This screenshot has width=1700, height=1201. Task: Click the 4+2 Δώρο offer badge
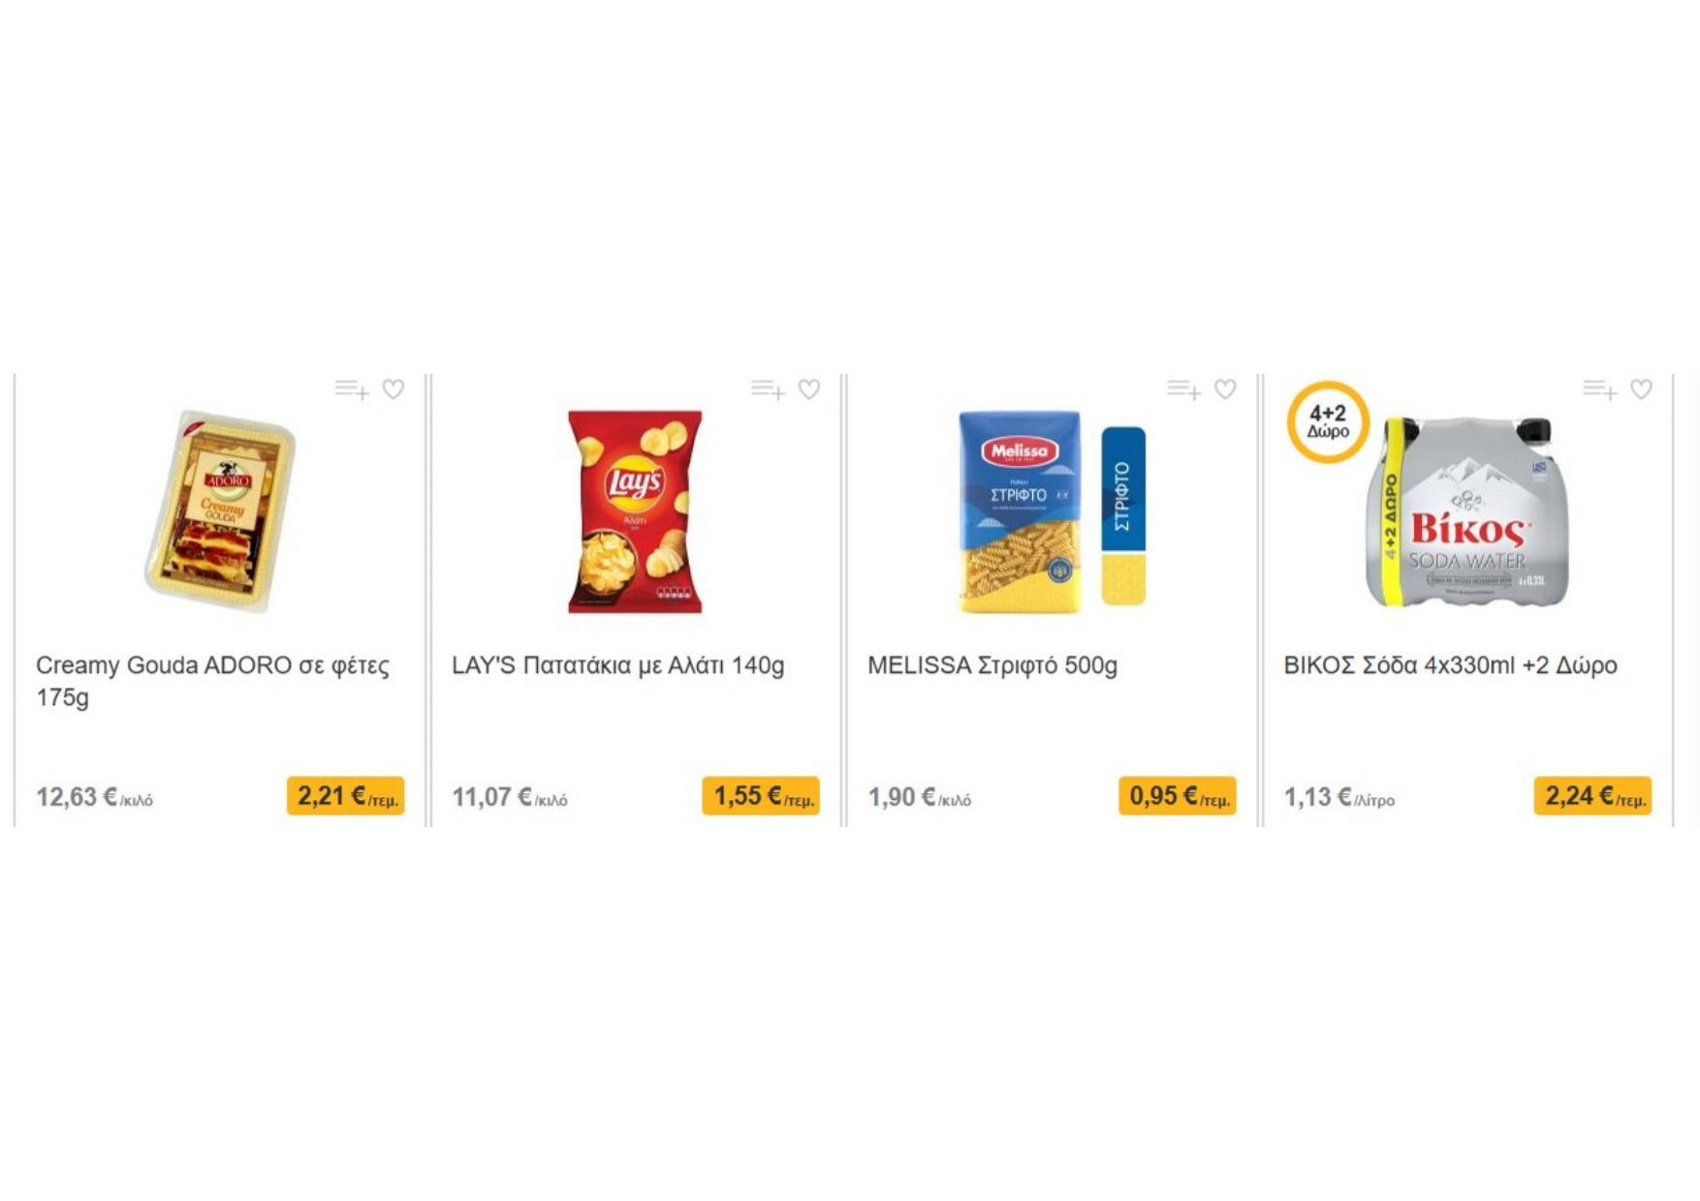click(1328, 422)
